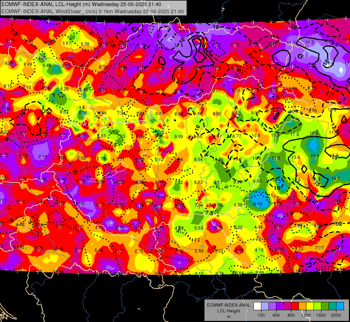Click the grid value 4.40

20,224
